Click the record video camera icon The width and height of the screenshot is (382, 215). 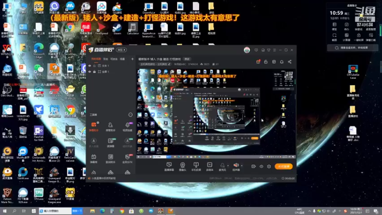click(x=254, y=166)
